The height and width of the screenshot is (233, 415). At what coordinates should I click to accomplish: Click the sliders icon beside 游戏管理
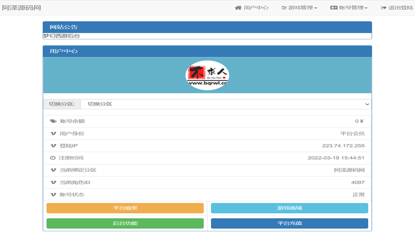click(x=284, y=8)
